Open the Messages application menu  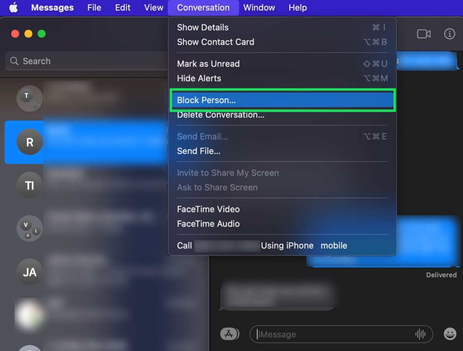pos(52,8)
